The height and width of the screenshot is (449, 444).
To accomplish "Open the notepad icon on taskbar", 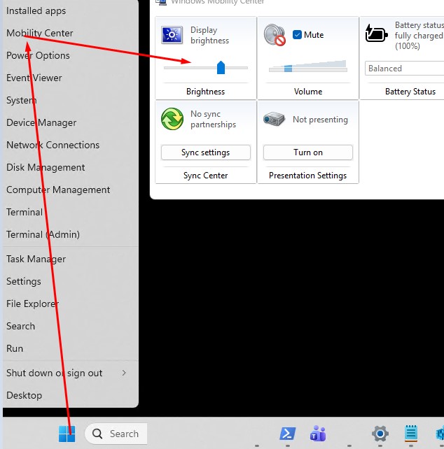I will [411, 433].
